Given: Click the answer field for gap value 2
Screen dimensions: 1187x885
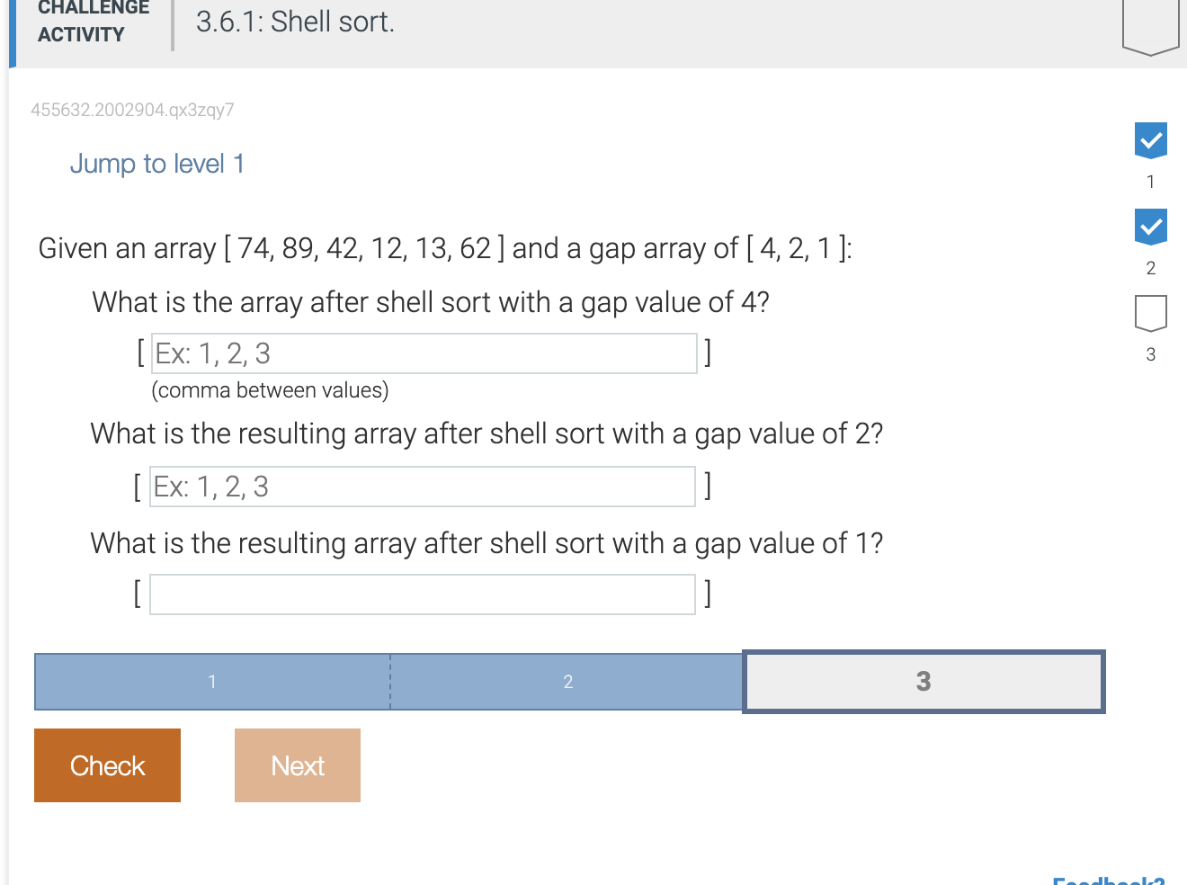Looking at the screenshot, I should 423,487.
